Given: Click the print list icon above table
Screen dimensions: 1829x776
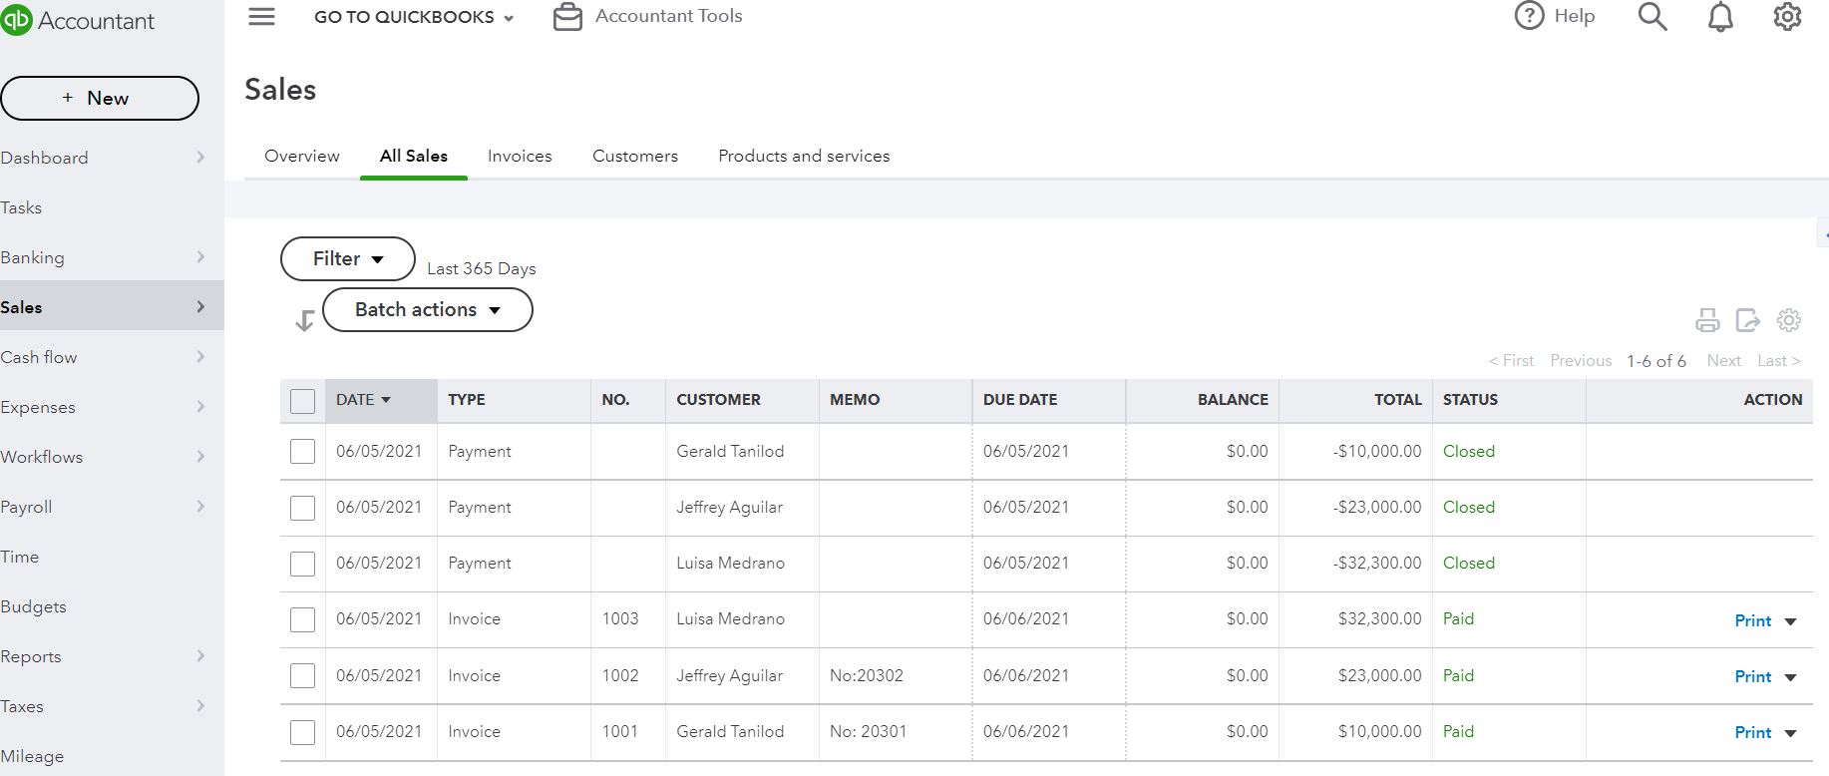Looking at the screenshot, I should click(1707, 320).
